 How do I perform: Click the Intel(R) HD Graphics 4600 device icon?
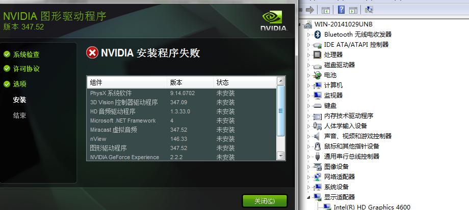tap(327, 207)
